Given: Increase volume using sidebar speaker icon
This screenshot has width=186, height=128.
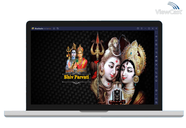Looking at the screenshot, I should pyautogui.click(x=156, y=36).
